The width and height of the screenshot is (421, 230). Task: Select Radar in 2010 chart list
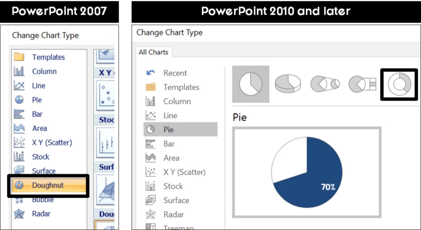[x=174, y=215]
